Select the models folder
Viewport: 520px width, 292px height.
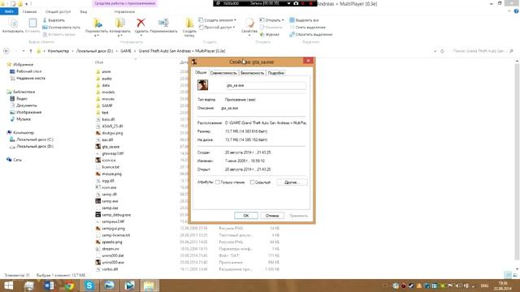pyautogui.click(x=105, y=92)
